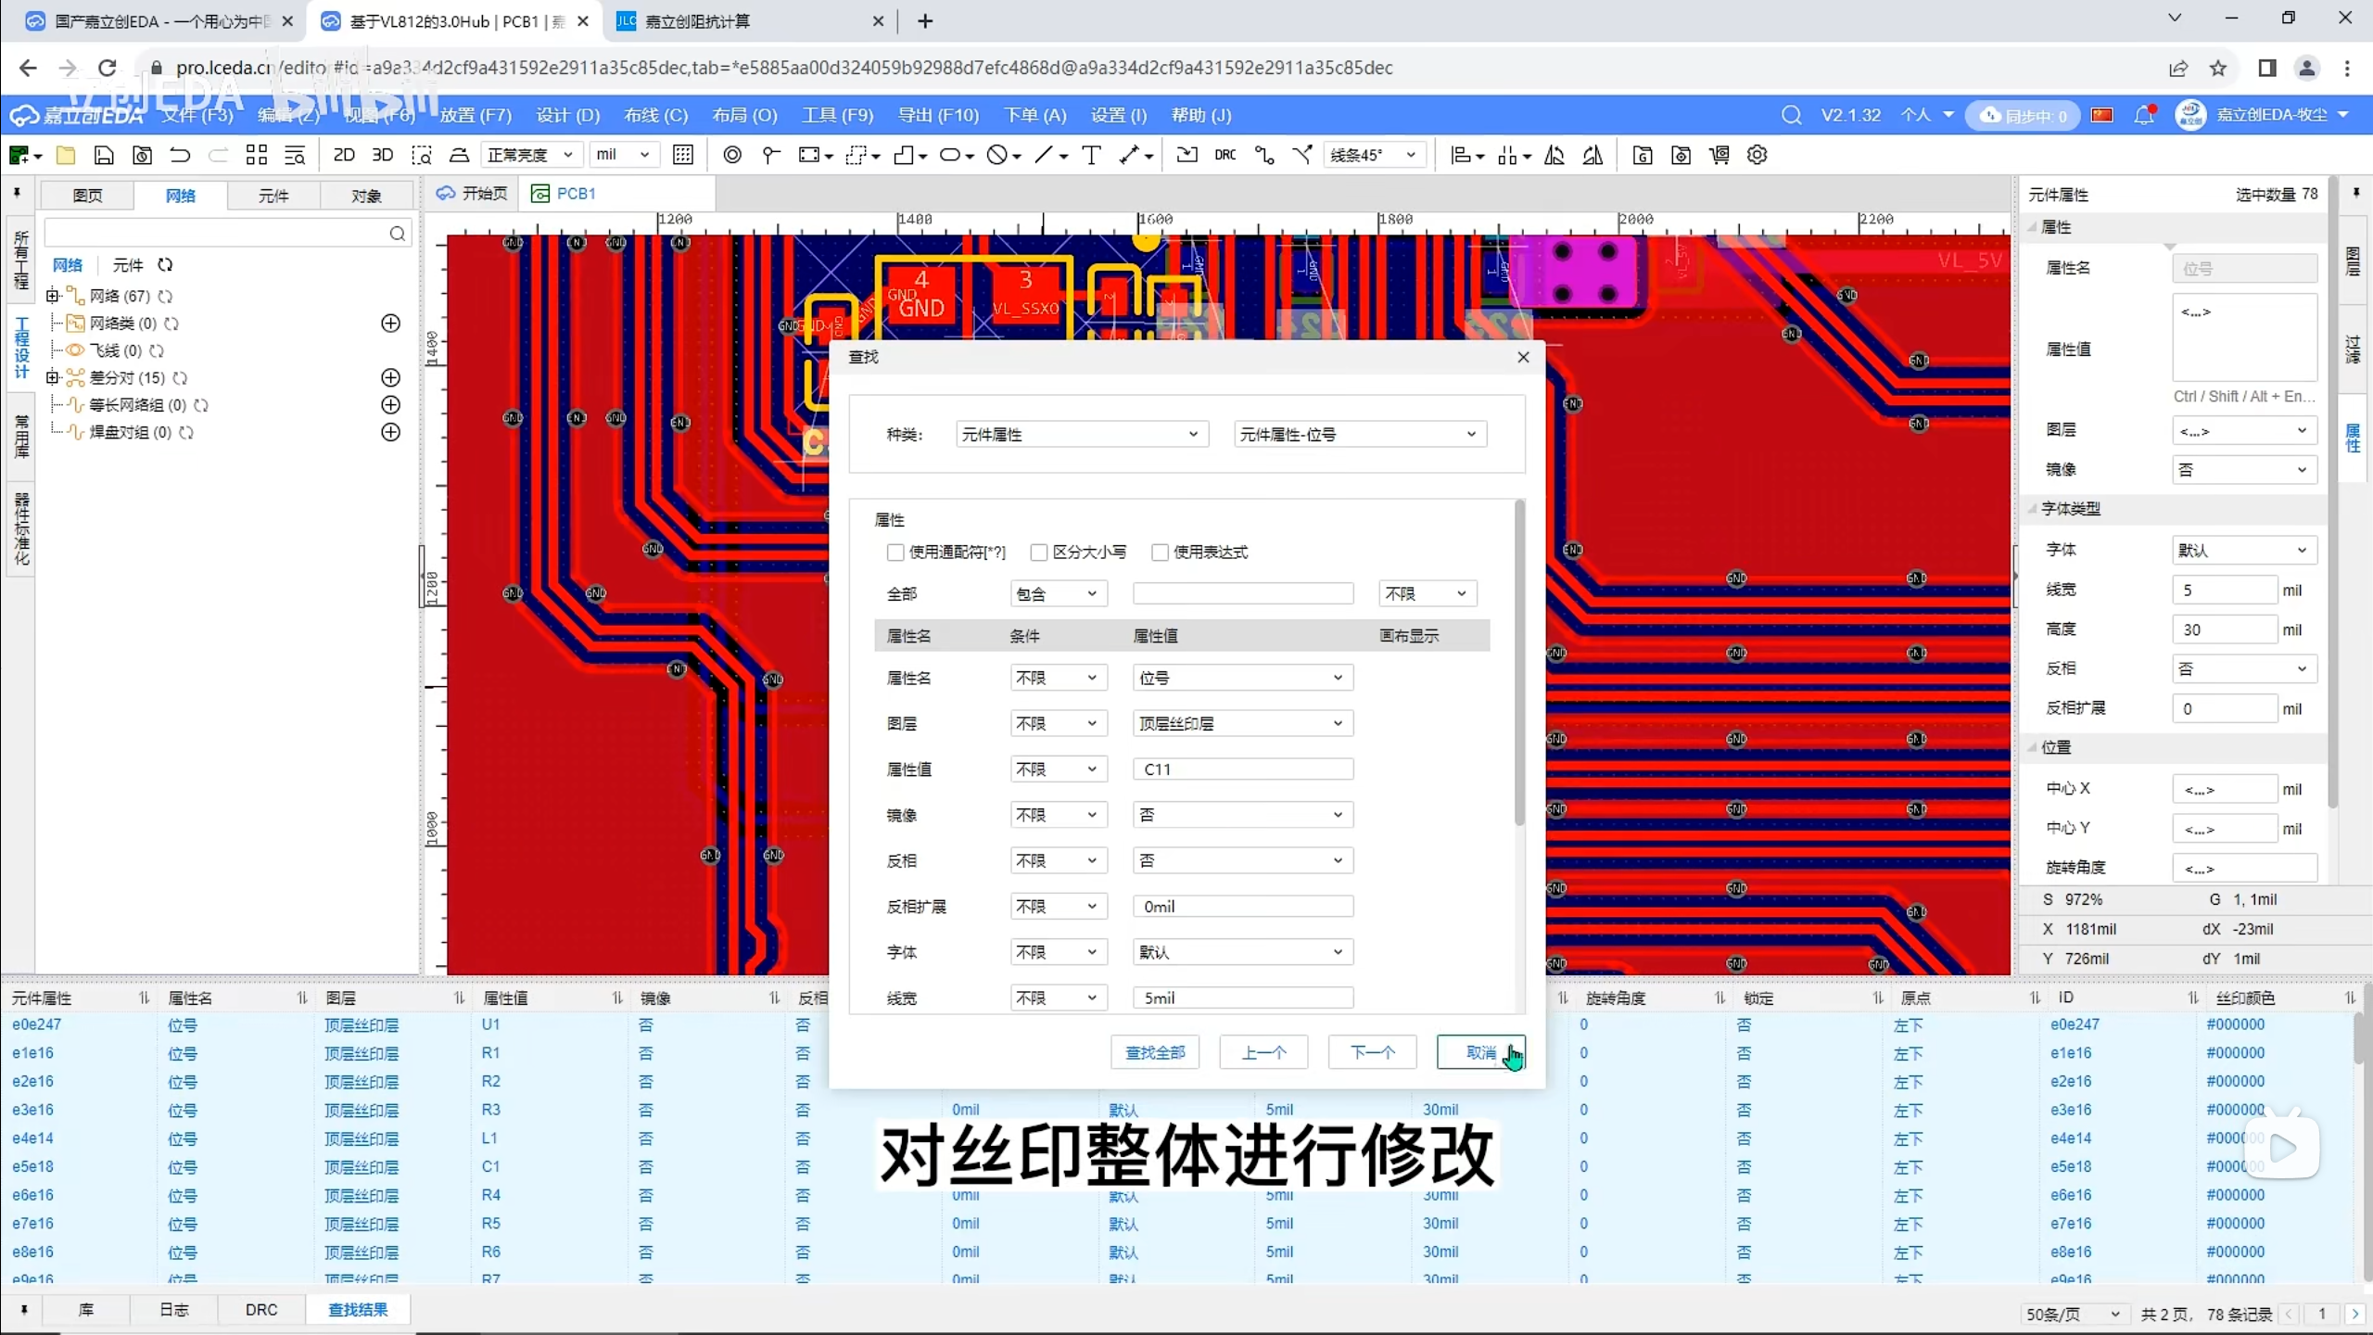Click add button beside 差分对 group
Screen dimensions: 2373x1335
click(390, 377)
